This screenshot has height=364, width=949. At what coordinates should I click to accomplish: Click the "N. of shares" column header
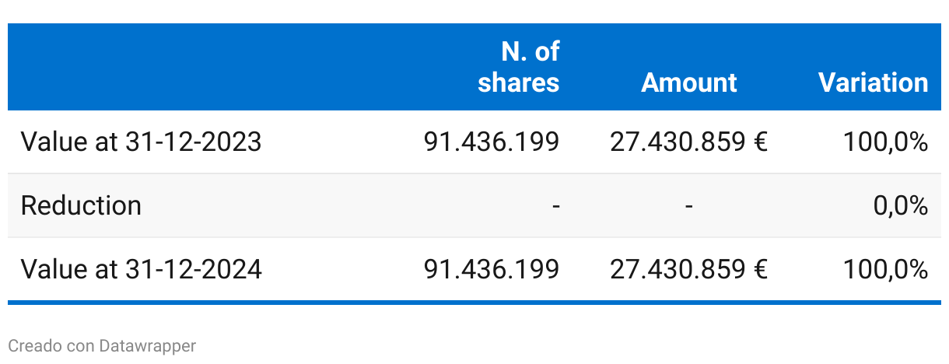[x=518, y=68]
